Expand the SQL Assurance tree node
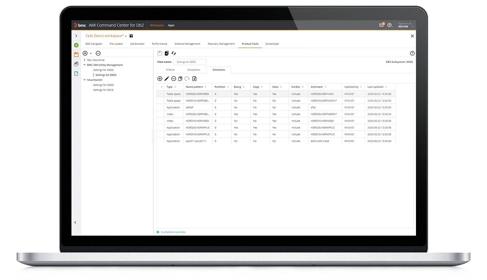Screen dimensions: 487x280 point(84,60)
